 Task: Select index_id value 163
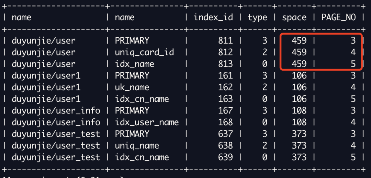pos(225,99)
